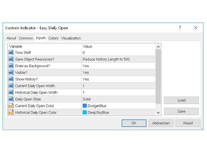Switch to the Colors tab
The image size is (207, 155).
tap(53, 38)
